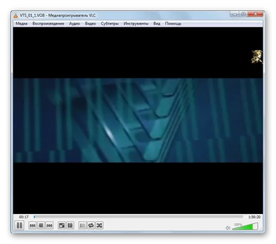Open the Субтитры menu
The width and height of the screenshot is (276, 244).
109,24
